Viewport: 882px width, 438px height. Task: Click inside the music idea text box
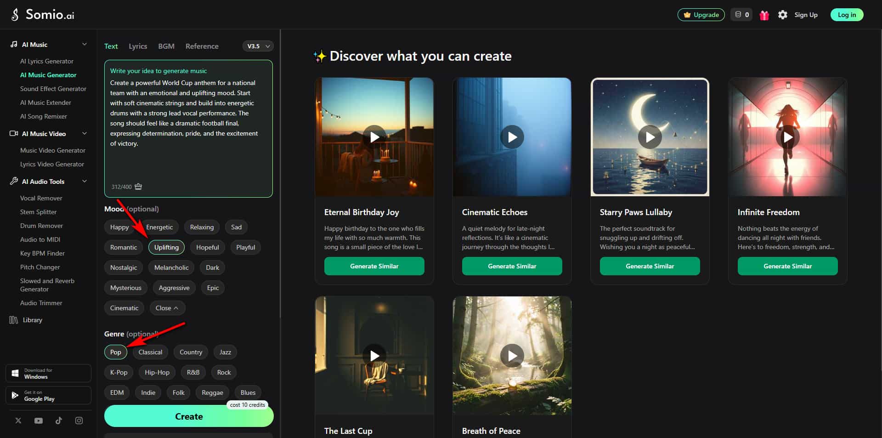tap(188, 129)
